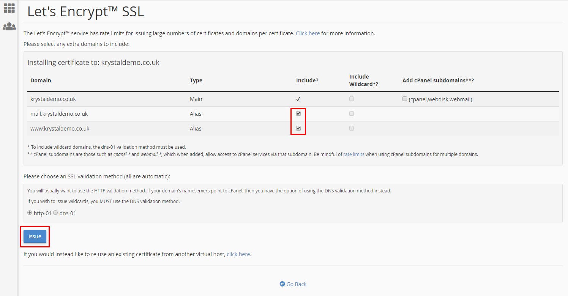Open the apps grid in the sidebar

tap(9, 8)
